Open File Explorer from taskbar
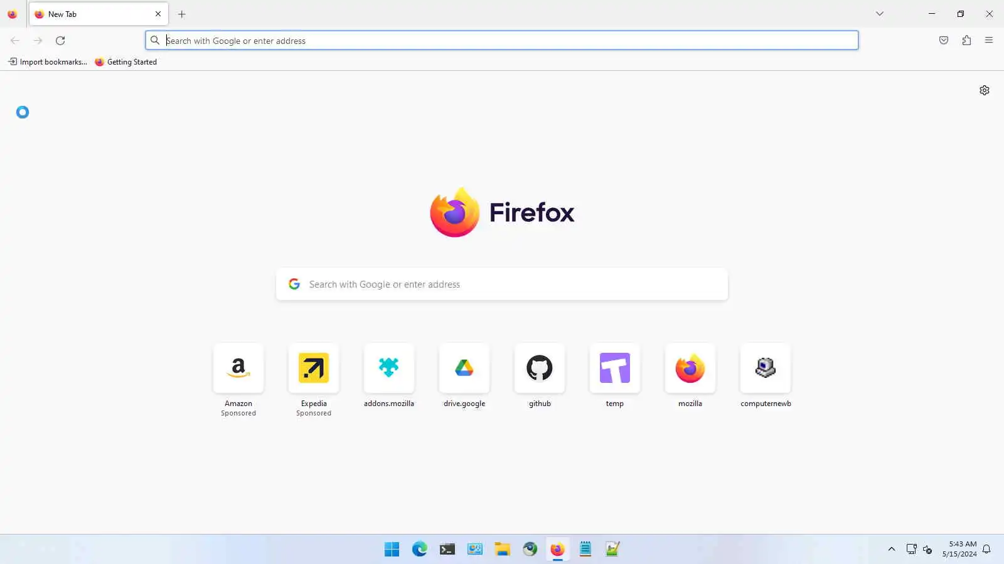The width and height of the screenshot is (1004, 564). click(503, 550)
